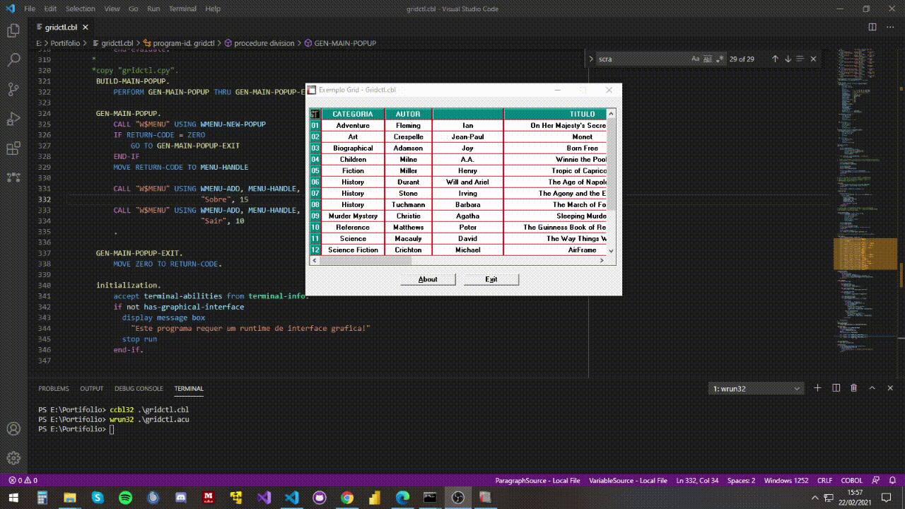
Task: Click the About button in grid dialog
Action: click(x=428, y=279)
